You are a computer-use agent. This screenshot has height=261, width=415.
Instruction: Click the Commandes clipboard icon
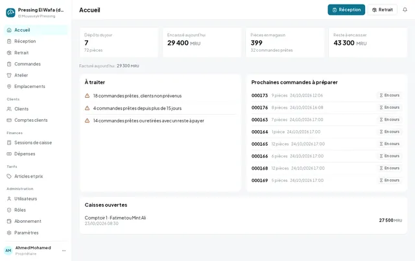click(x=9, y=64)
